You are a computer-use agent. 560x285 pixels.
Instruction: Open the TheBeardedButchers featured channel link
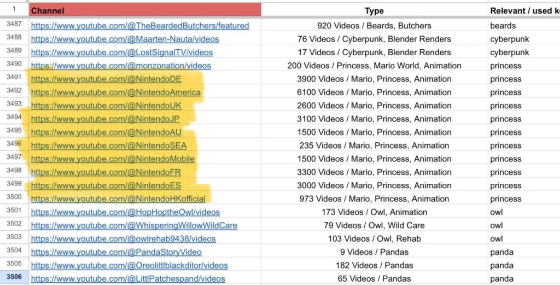pyautogui.click(x=140, y=26)
